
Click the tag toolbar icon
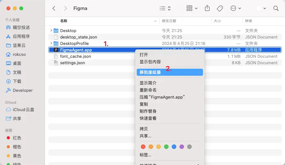[x=220, y=8]
